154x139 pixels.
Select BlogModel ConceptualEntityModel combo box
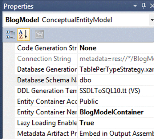[x=79, y=20]
